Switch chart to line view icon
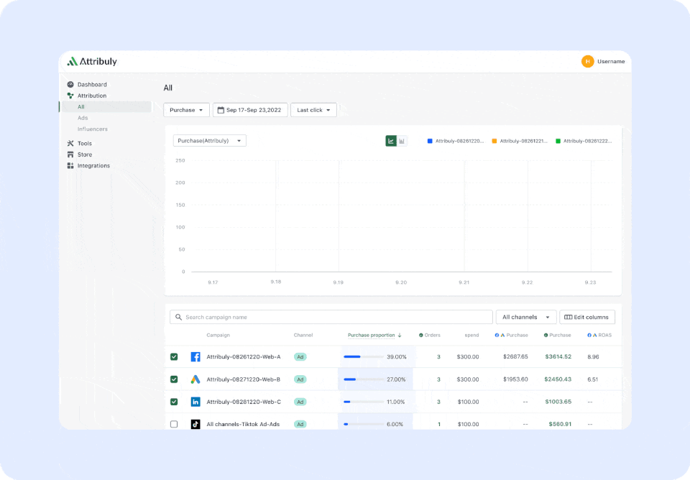This screenshot has height=480, width=690. (391, 141)
